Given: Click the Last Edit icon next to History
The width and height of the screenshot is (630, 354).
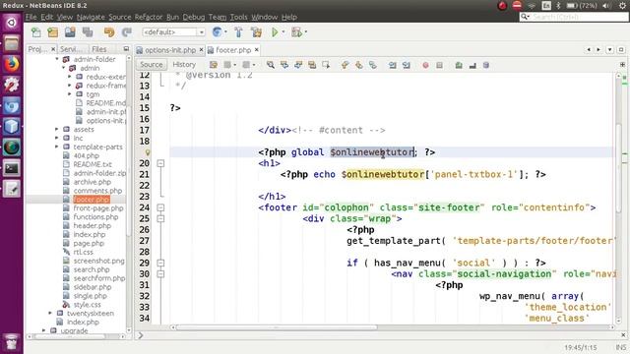Looking at the screenshot, I should click(x=214, y=65).
